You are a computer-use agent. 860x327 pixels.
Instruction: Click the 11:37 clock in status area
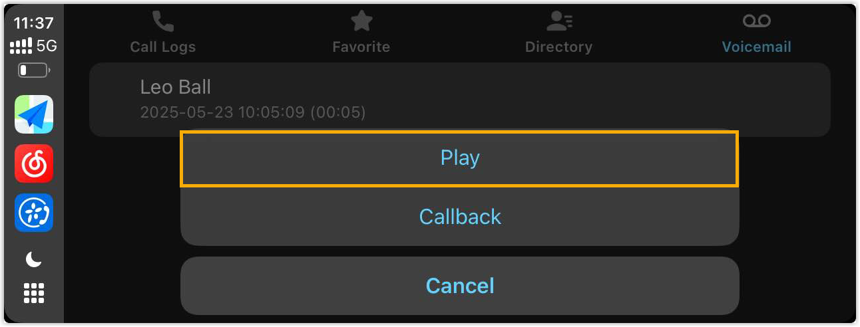34,23
